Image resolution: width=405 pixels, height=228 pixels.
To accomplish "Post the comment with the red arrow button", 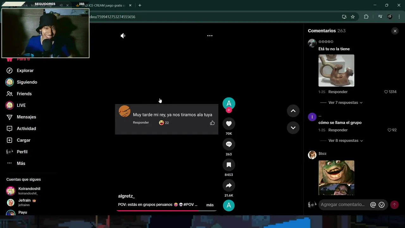I will [x=394, y=205].
